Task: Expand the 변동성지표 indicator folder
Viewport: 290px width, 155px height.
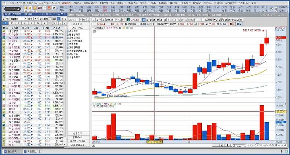Action: click(68, 34)
